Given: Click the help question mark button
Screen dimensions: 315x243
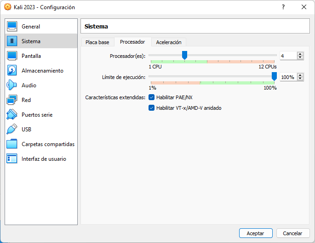Looking at the screenshot, I should pos(283,7).
